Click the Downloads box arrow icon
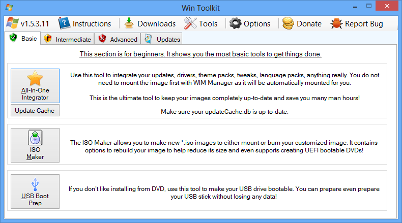 pyautogui.click(x=129, y=23)
